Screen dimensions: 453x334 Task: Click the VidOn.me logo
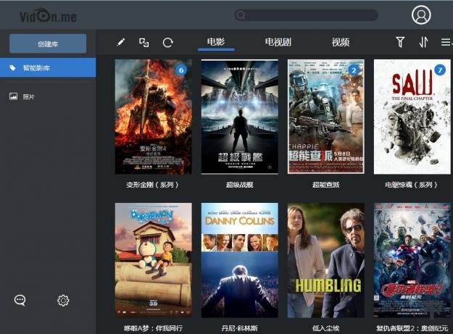[x=48, y=15]
